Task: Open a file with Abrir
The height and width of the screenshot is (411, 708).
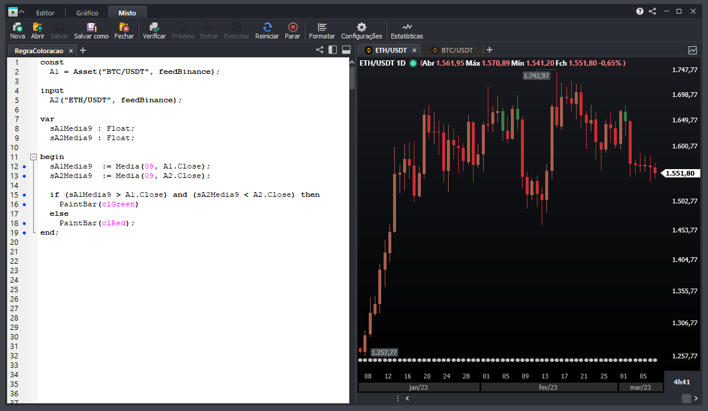Action: coord(37,31)
